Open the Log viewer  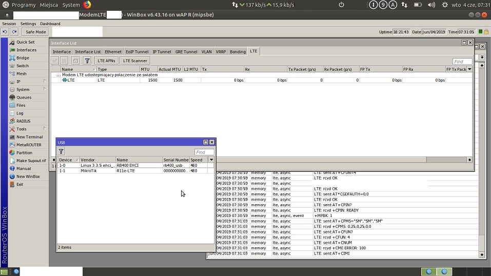click(19, 113)
